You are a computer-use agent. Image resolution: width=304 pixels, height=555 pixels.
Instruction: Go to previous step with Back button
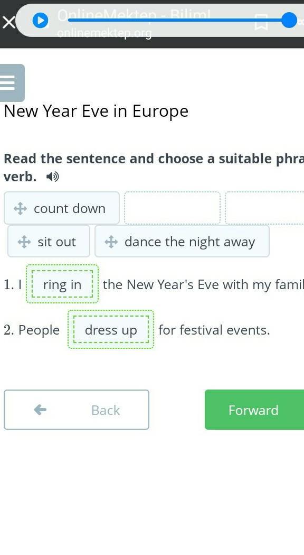[x=77, y=410]
